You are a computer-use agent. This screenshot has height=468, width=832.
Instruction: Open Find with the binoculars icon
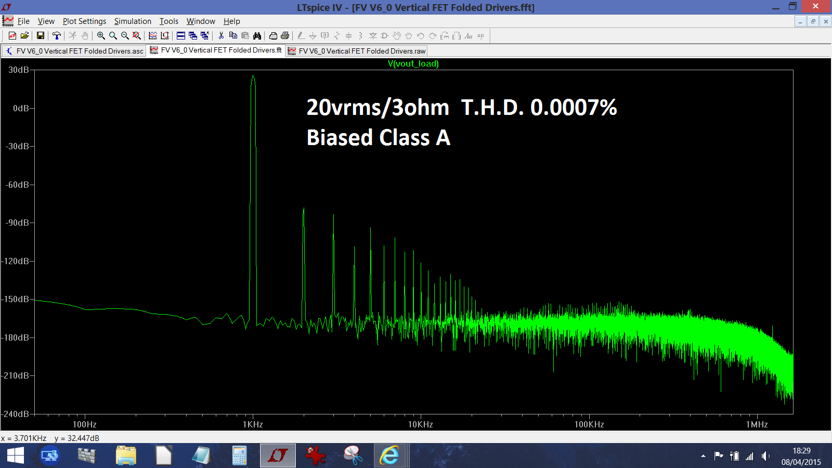(x=257, y=35)
